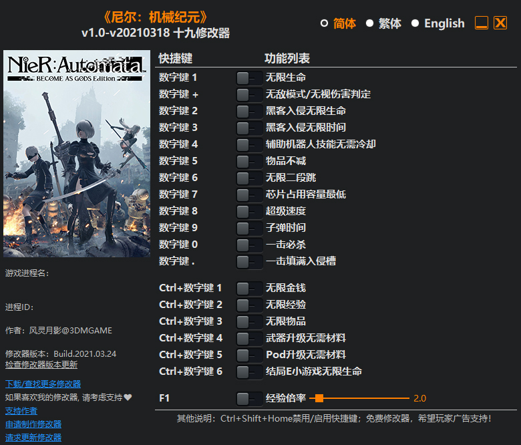Toggle 武器升级无需材料 switch
Viewport: 521px width, 445px height.
249,338
